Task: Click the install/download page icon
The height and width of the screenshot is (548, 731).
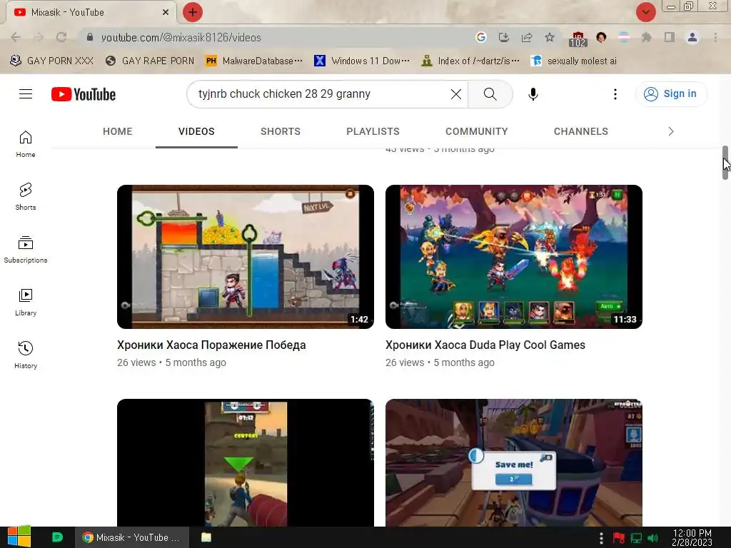Action: (x=503, y=37)
